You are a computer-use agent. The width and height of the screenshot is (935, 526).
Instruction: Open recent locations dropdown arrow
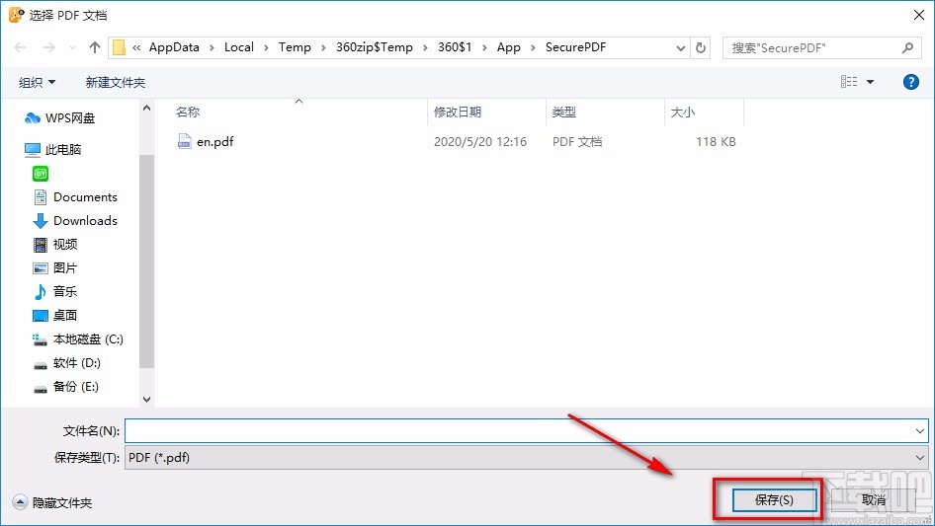[72, 48]
